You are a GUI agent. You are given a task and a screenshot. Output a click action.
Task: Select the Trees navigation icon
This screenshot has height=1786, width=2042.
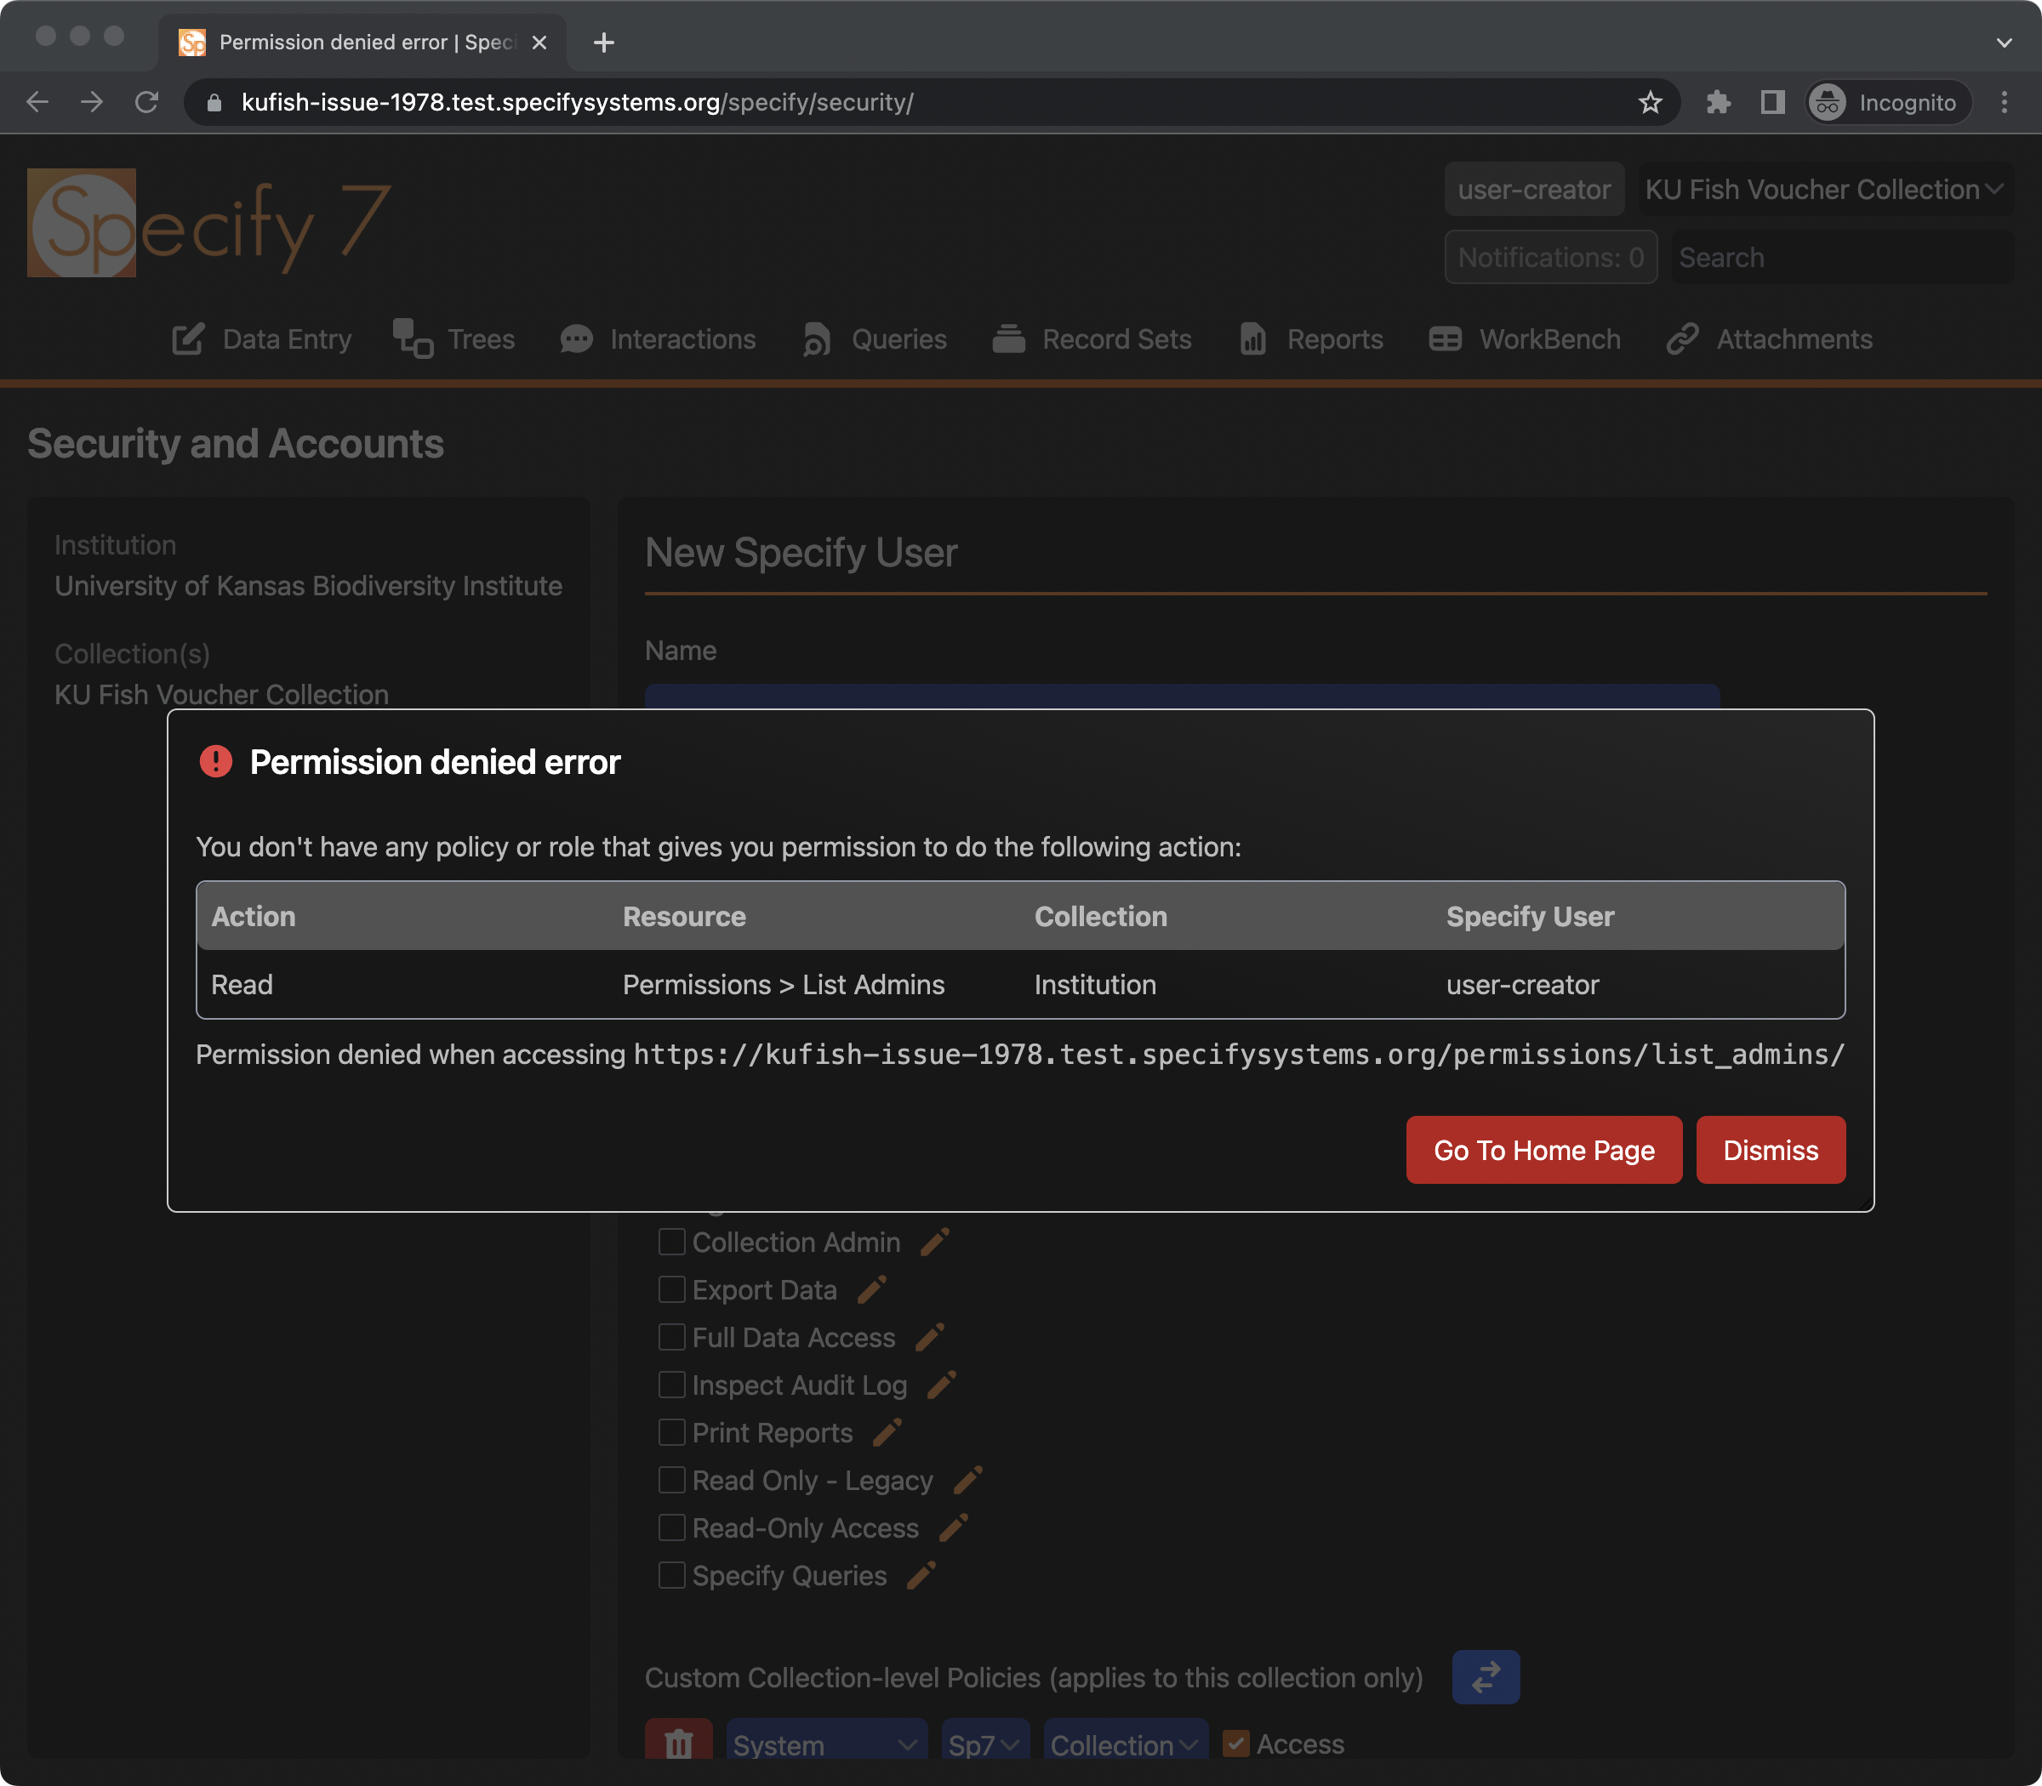click(x=411, y=338)
